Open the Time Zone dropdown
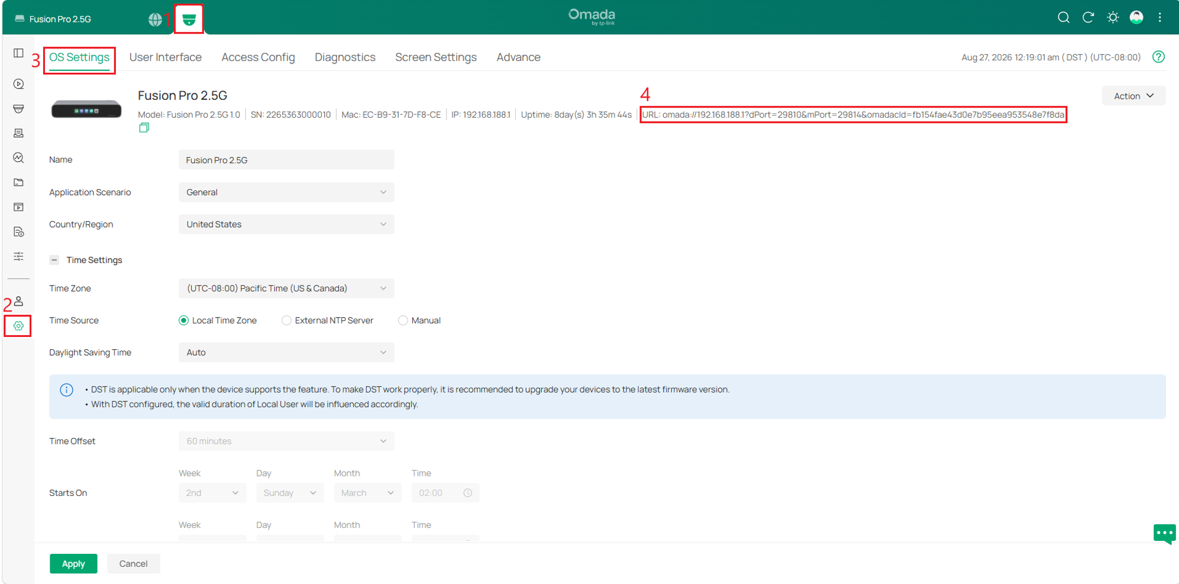This screenshot has height=584, width=1179. [286, 288]
